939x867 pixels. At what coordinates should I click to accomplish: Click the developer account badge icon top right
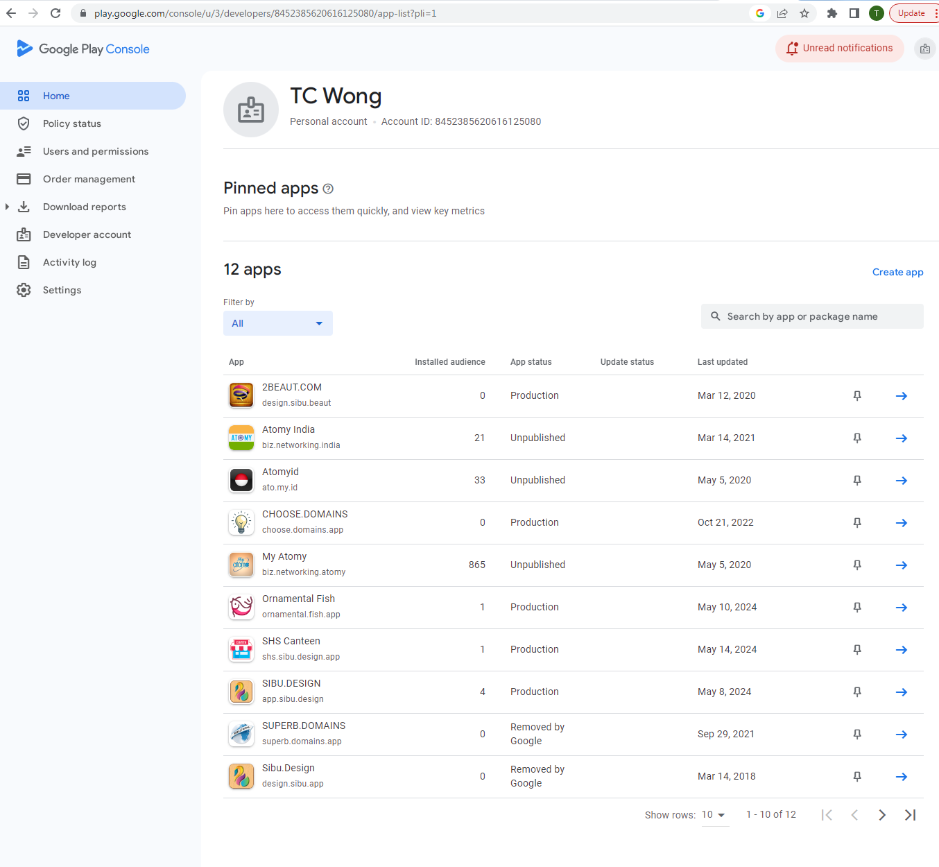pyautogui.click(x=925, y=49)
